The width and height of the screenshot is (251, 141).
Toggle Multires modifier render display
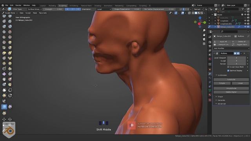(x=238, y=53)
